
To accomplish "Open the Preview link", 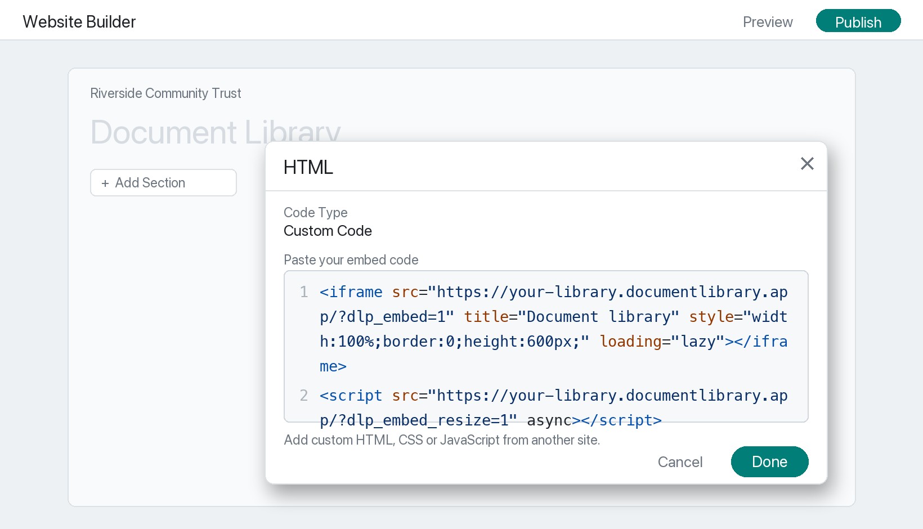I will [768, 22].
